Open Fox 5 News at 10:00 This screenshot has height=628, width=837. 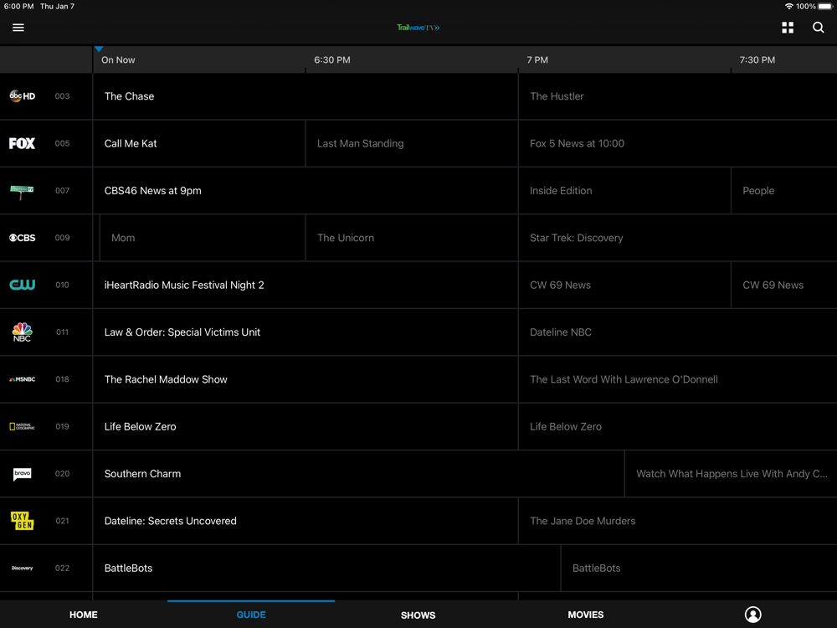pos(677,143)
